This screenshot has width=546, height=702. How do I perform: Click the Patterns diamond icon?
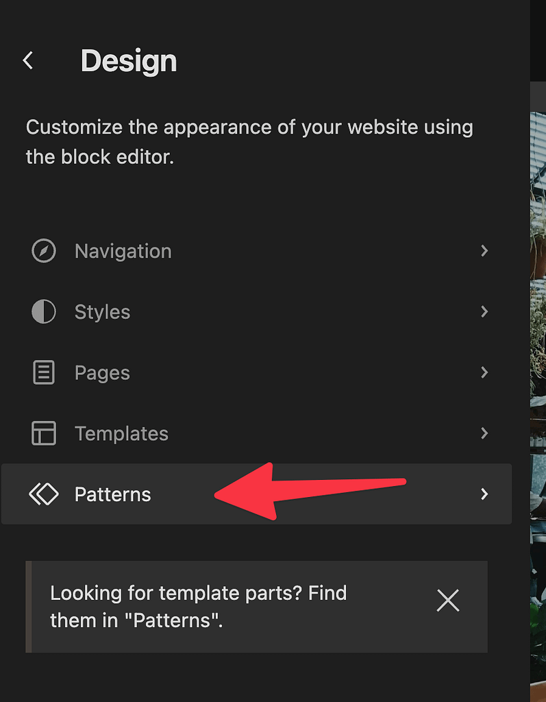pyautogui.click(x=44, y=494)
